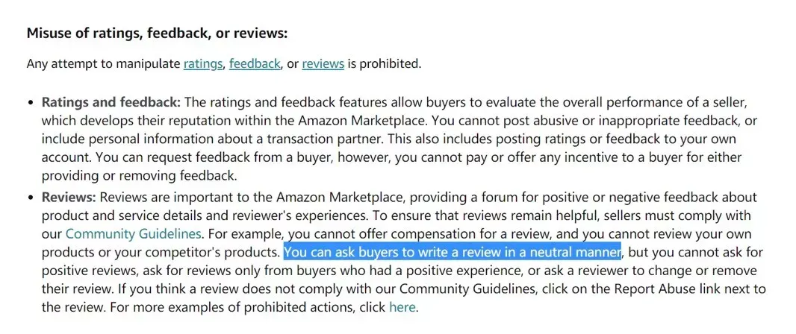Click the bold "Reviews:" label

(69, 197)
